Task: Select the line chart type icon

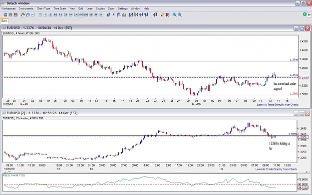Action: pyautogui.click(x=33, y=14)
